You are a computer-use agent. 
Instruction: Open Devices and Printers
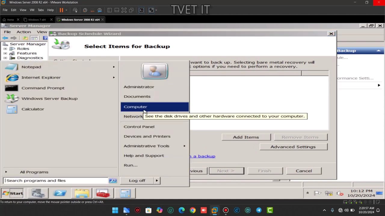147,136
